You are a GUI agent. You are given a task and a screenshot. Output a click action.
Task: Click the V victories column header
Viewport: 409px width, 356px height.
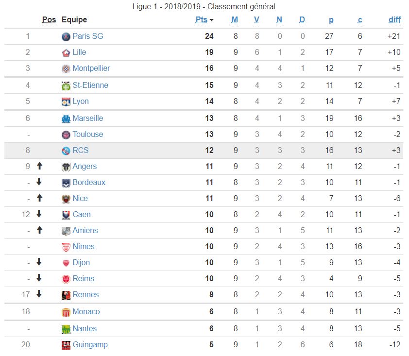(x=256, y=20)
